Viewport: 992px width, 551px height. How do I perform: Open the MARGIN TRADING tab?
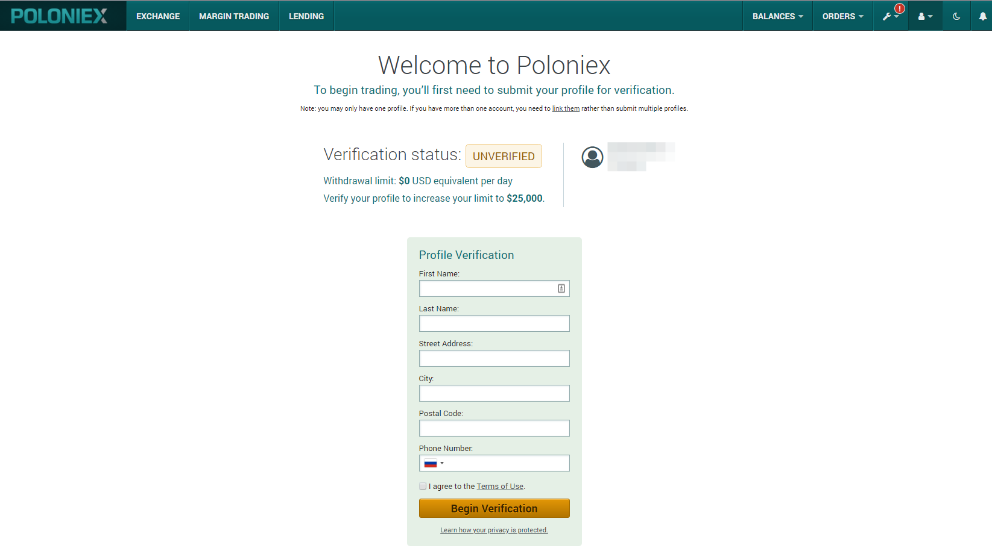pyautogui.click(x=234, y=16)
